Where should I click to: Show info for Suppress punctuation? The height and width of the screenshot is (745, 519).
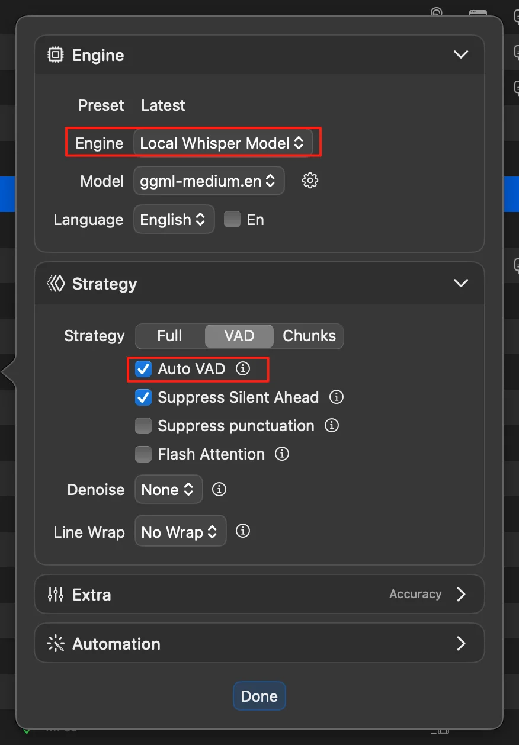pos(332,425)
